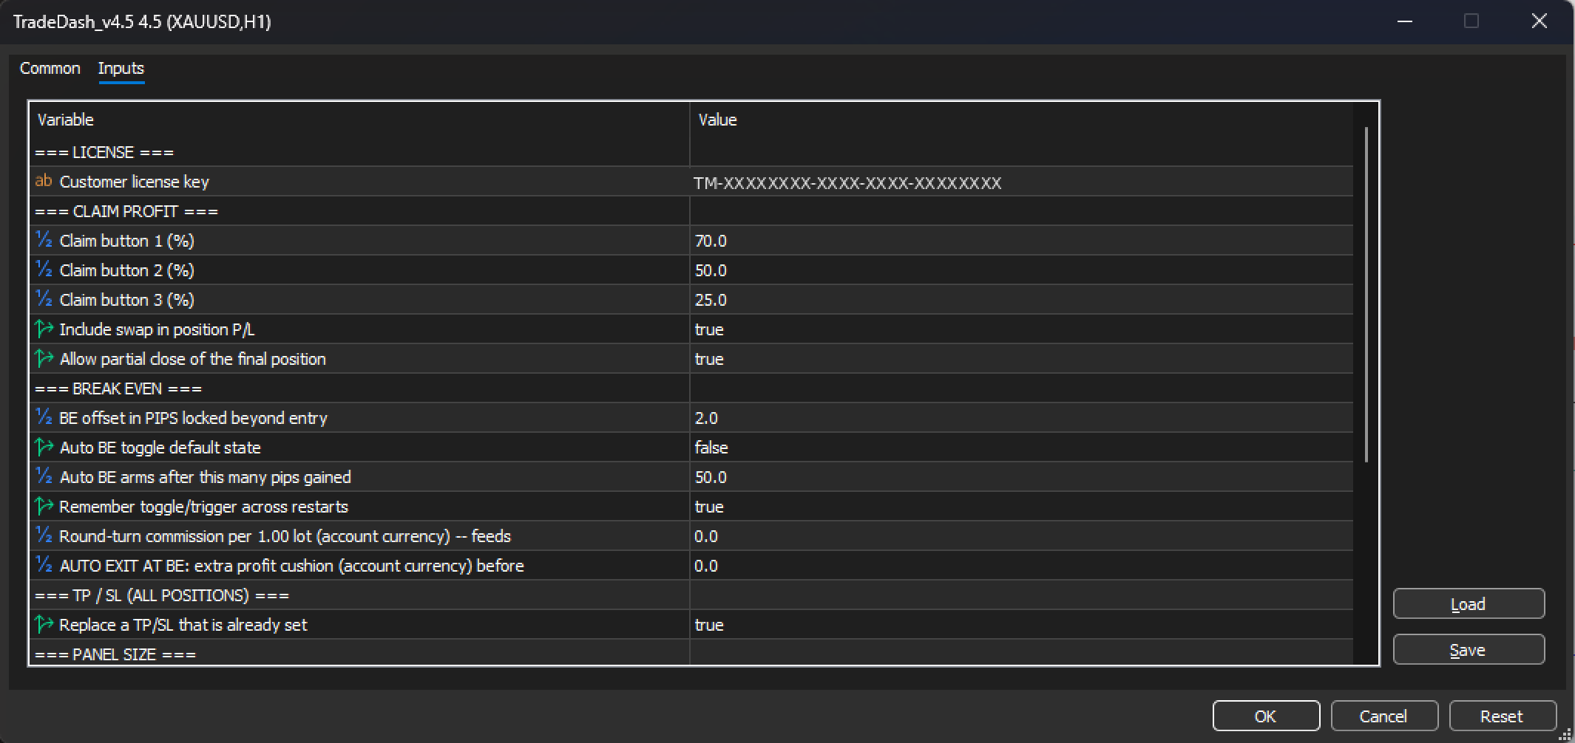Screen dimensions: 1575x743
Task: Open the false value for Auto BE toggle default
Action: click(x=1021, y=448)
